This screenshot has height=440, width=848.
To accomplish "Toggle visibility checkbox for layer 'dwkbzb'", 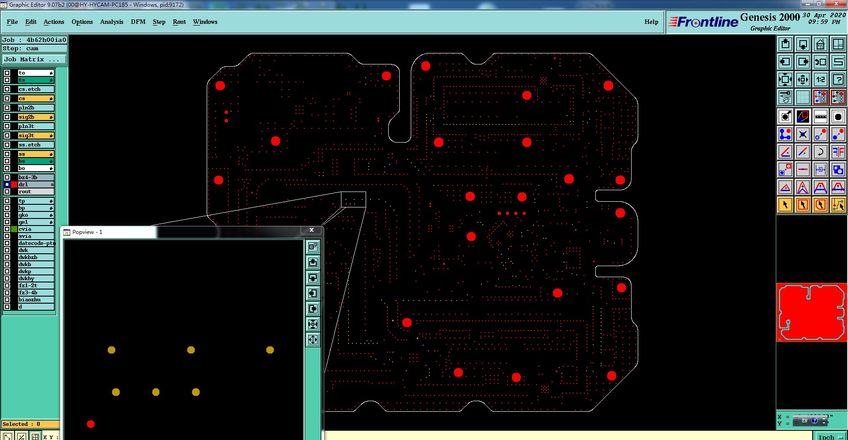I will click(7, 257).
